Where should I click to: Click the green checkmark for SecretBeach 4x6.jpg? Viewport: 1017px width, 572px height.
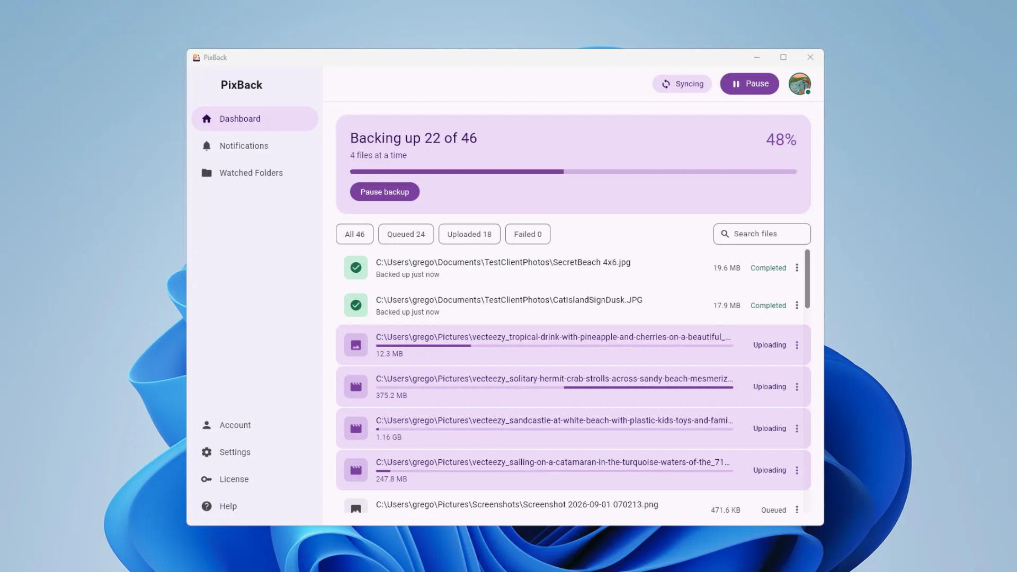click(x=356, y=267)
